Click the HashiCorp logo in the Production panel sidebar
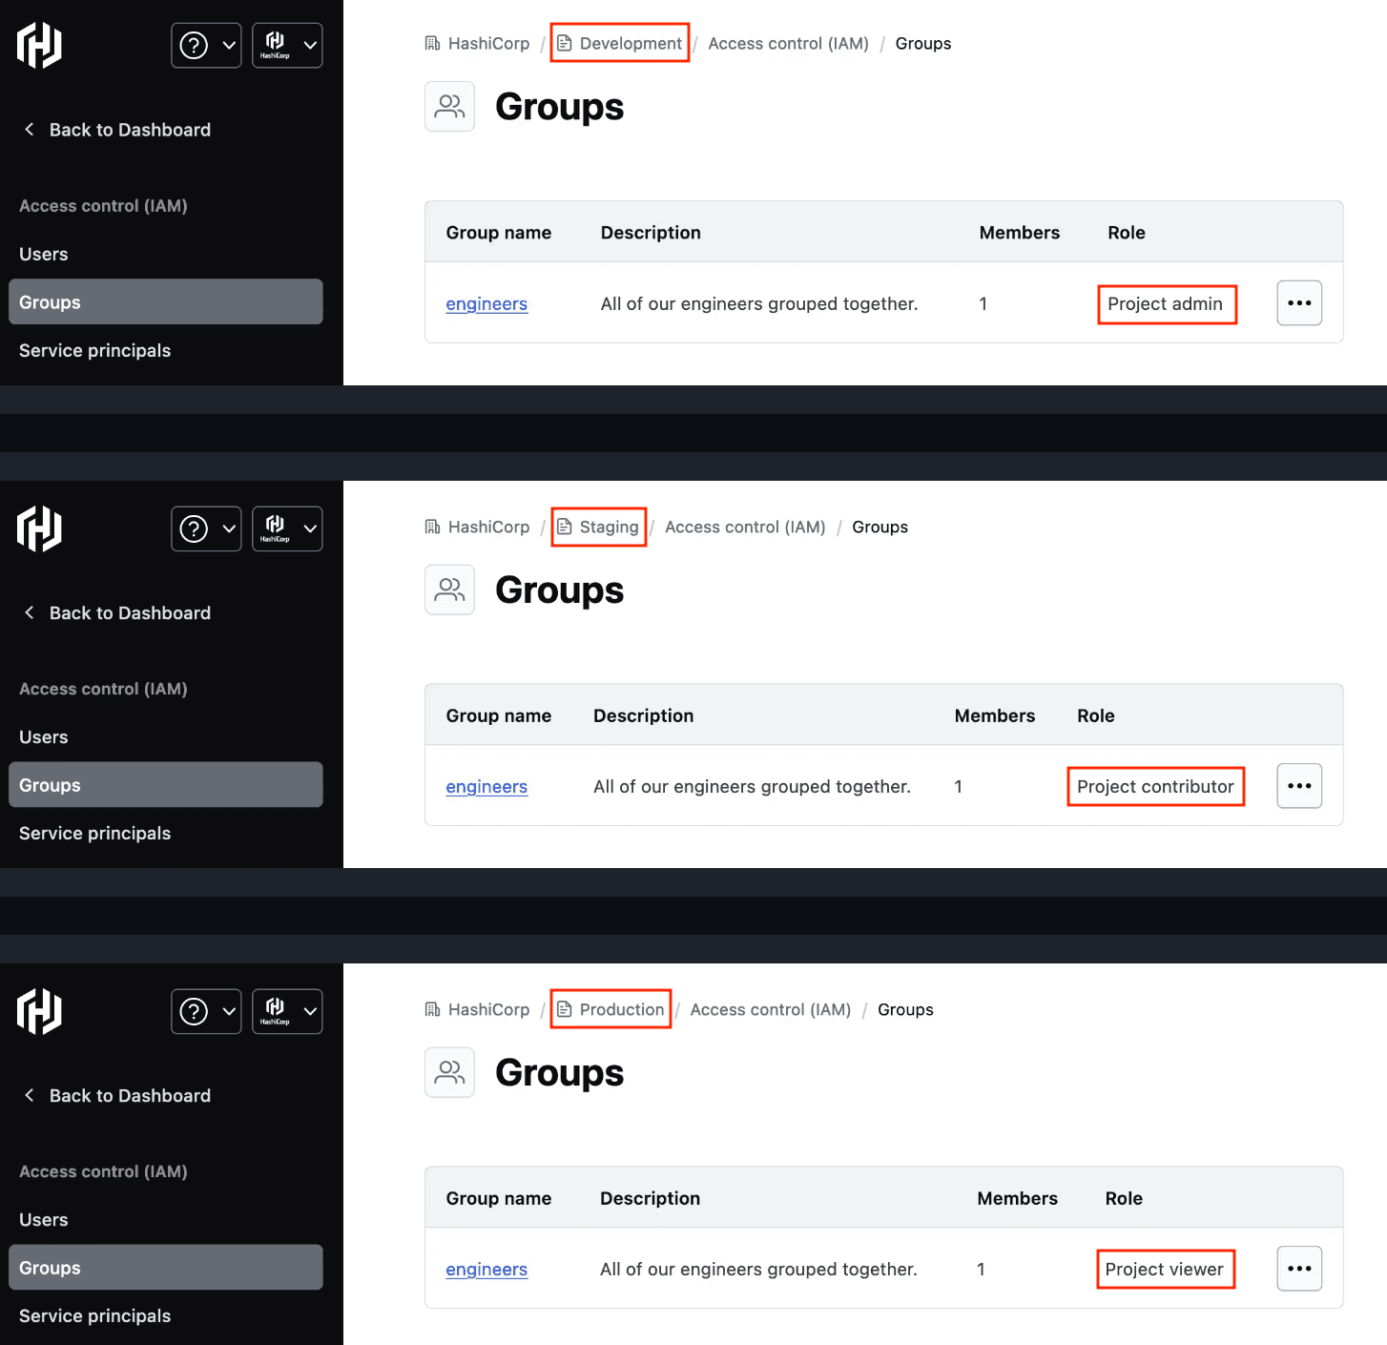This screenshot has height=1345, width=1387. pos(39,1011)
